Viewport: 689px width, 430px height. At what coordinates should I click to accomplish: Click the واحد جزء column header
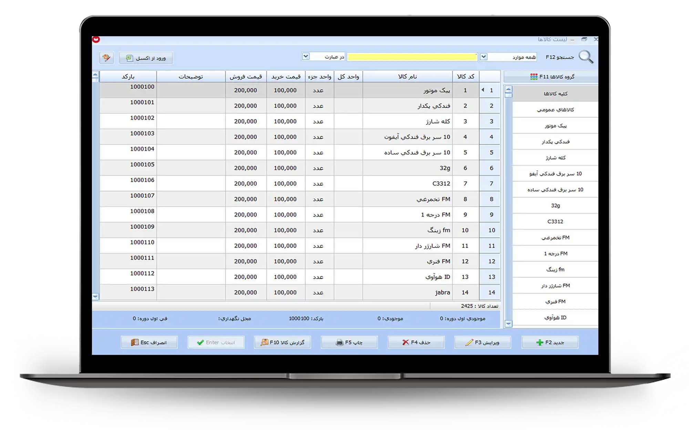click(x=320, y=77)
